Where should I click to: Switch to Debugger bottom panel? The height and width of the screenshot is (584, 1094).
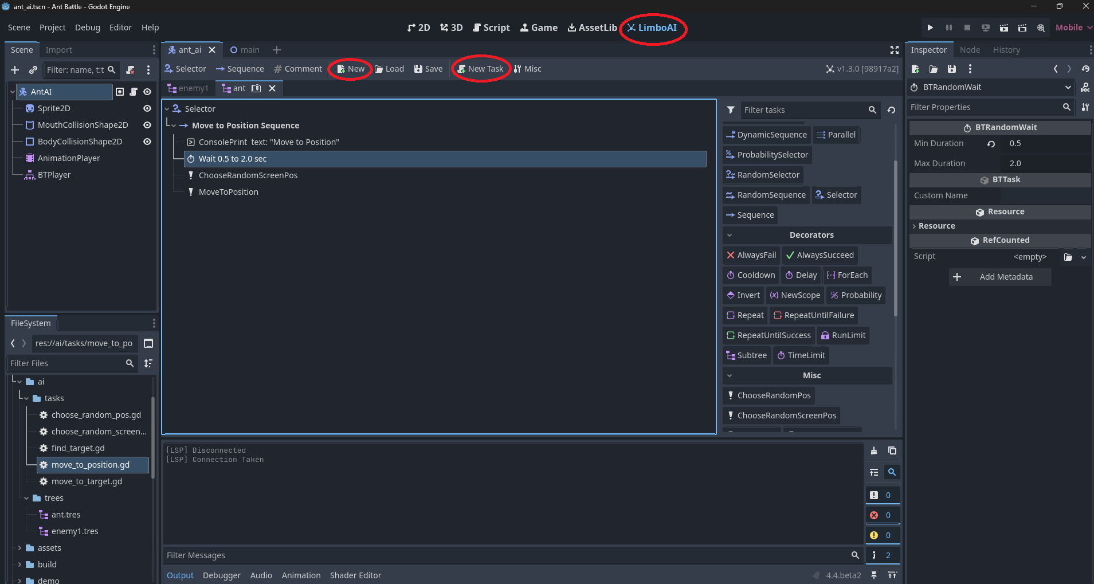222,575
